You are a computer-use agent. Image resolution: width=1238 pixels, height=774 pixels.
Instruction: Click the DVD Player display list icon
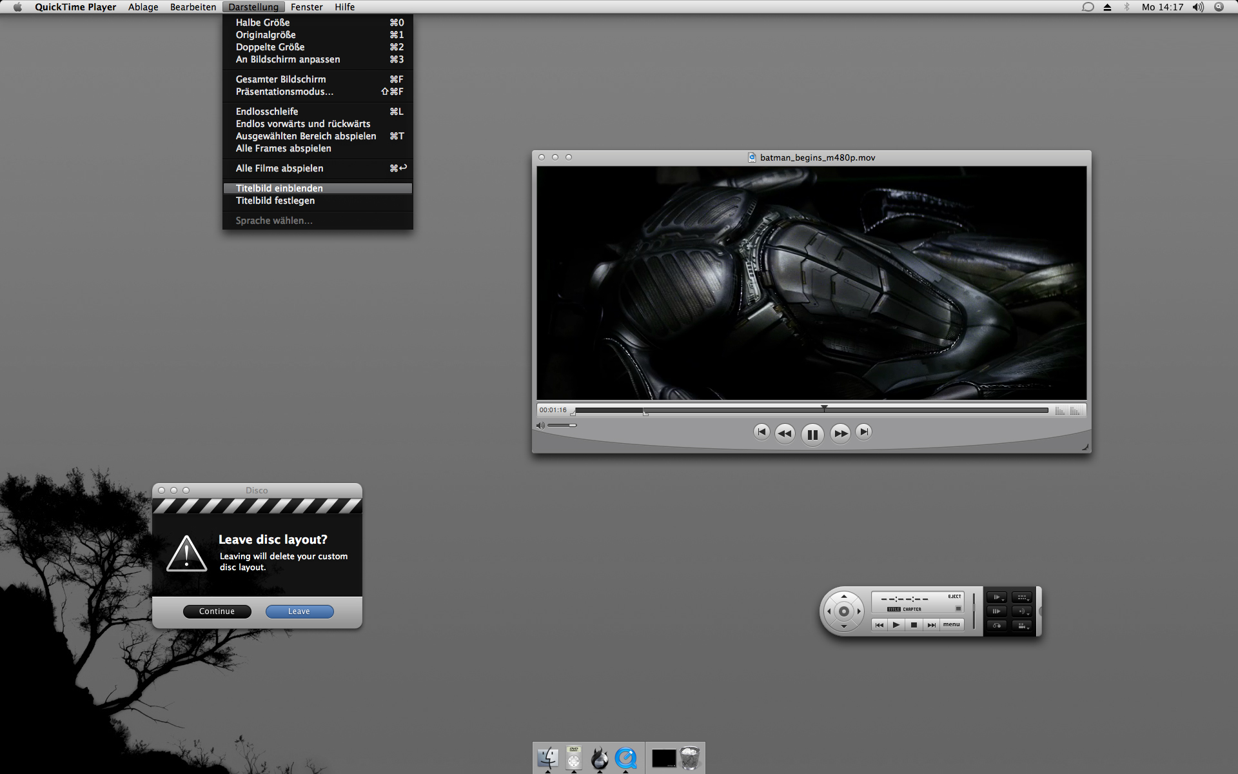(x=958, y=609)
